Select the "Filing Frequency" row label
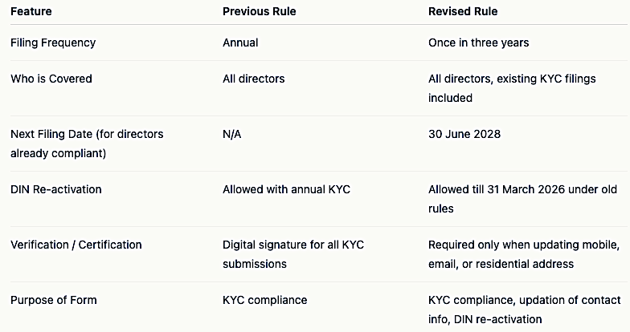The image size is (630, 332). tap(55, 43)
